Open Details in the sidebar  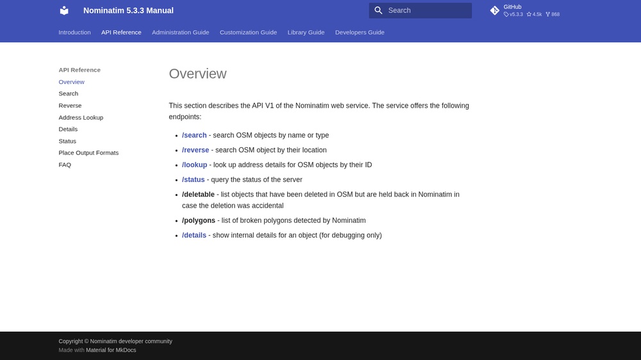(68, 129)
